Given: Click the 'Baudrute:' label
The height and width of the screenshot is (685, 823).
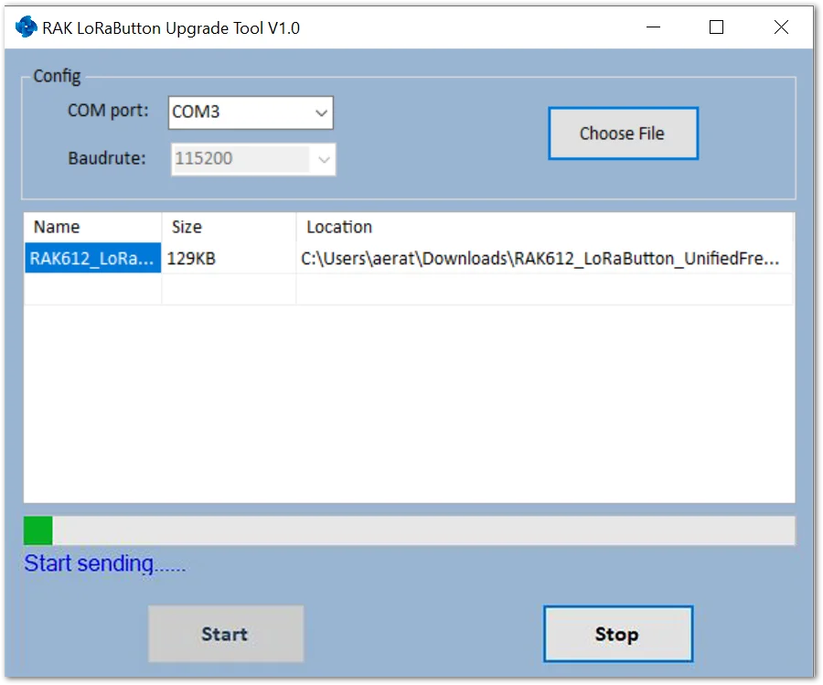Looking at the screenshot, I should [107, 158].
